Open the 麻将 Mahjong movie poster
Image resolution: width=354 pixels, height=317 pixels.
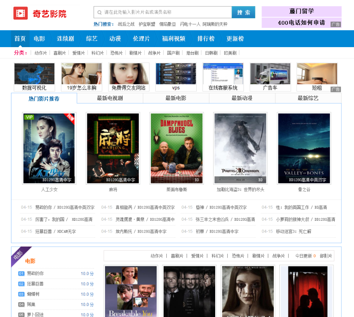click(x=113, y=148)
